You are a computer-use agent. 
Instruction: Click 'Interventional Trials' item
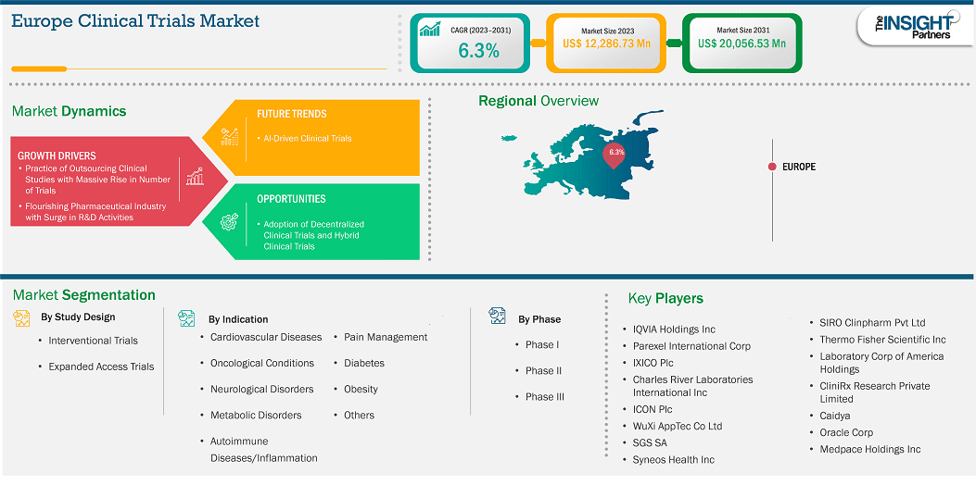click(94, 341)
